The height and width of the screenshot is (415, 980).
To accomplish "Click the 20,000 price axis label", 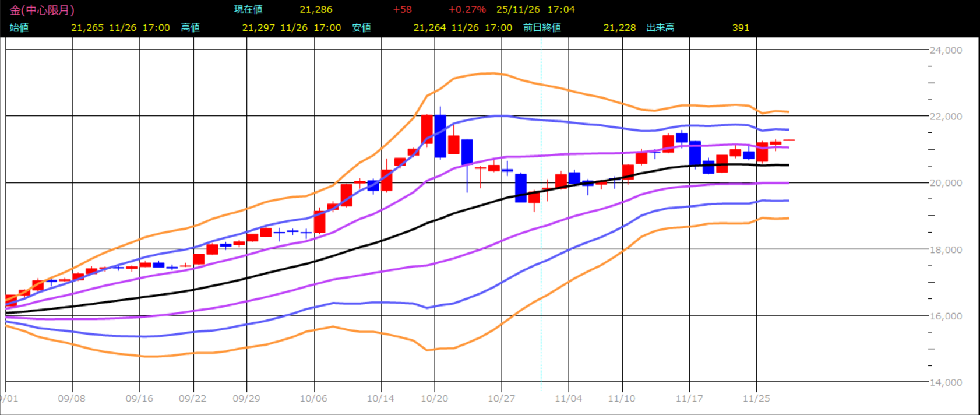I will click(946, 183).
